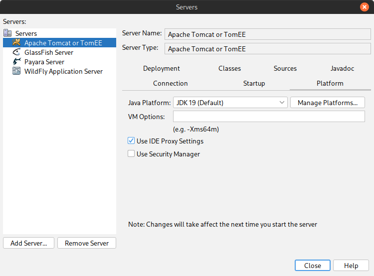The width and height of the screenshot is (374, 276).
Task: Click the 'Server Type:' label
Action: [x=140, y=48]
